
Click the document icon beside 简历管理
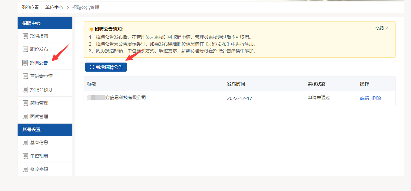(25, 103)
